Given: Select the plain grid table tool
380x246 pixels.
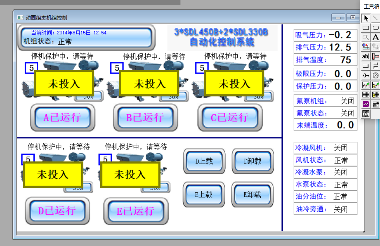Looking at the screenshot, I should pyautogui.click(x=366, y=94).
